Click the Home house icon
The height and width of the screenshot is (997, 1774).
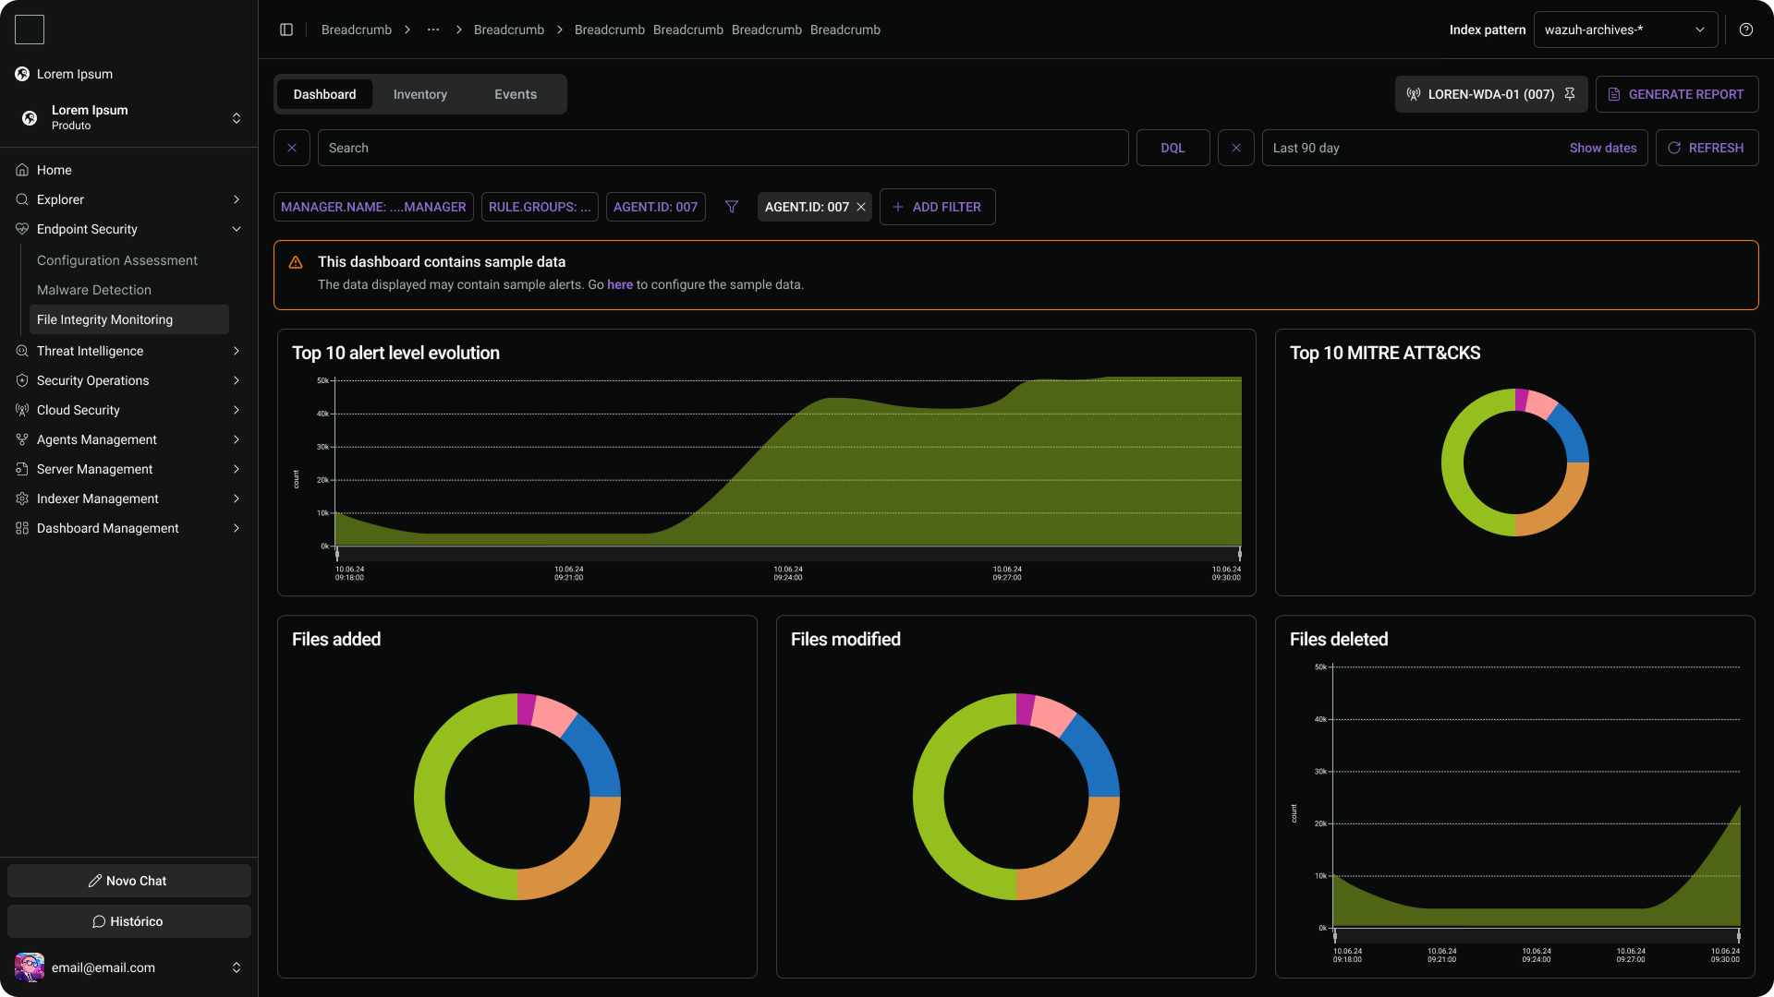click(x=22, y=170)
